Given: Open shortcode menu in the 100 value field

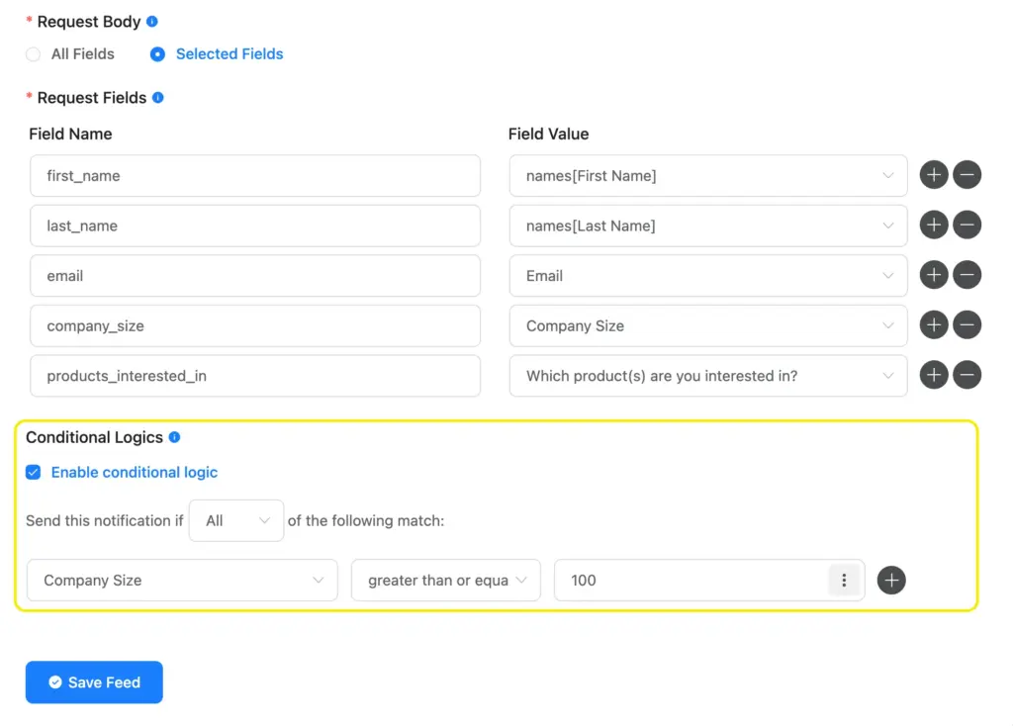Looking at the screenshot, I should (844, 580).
